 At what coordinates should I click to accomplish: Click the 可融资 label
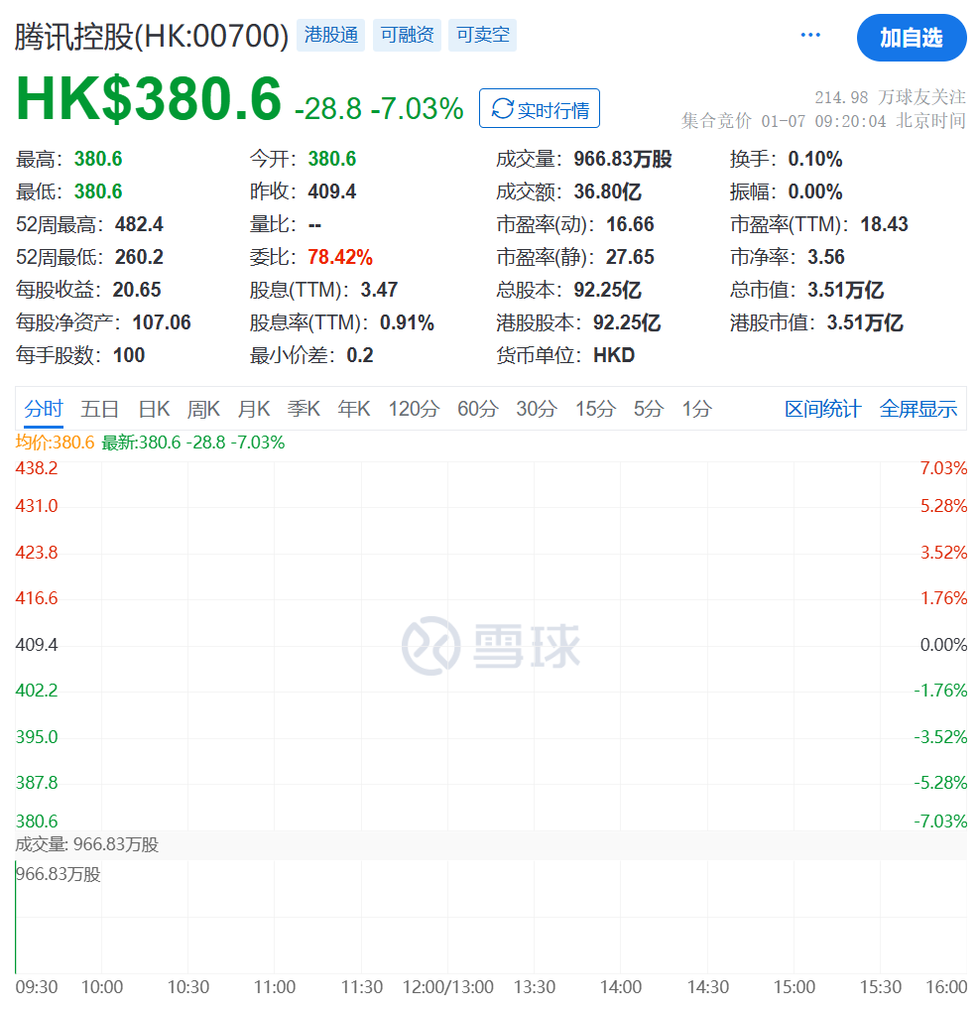click(406, 35)
